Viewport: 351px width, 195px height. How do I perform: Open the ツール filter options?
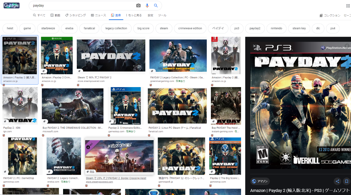(162, 15)
